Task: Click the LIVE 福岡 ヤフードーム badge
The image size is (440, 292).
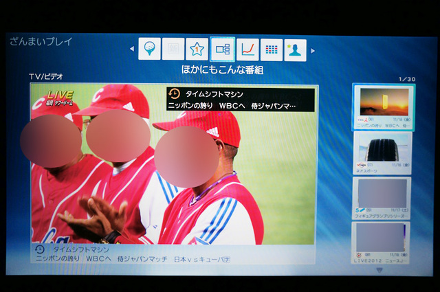Action: click(59, 98)
